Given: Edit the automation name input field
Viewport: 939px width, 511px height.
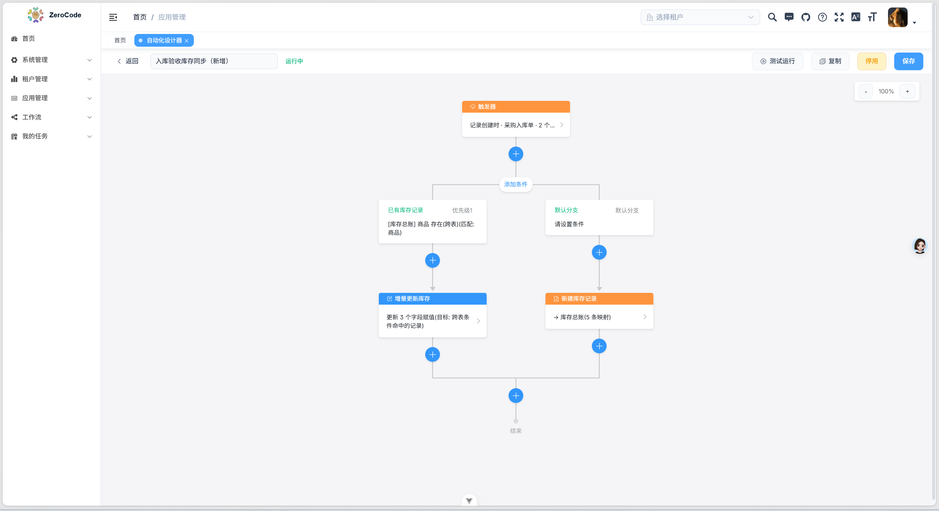Looking at the screenshot, I should coord(214,61).
